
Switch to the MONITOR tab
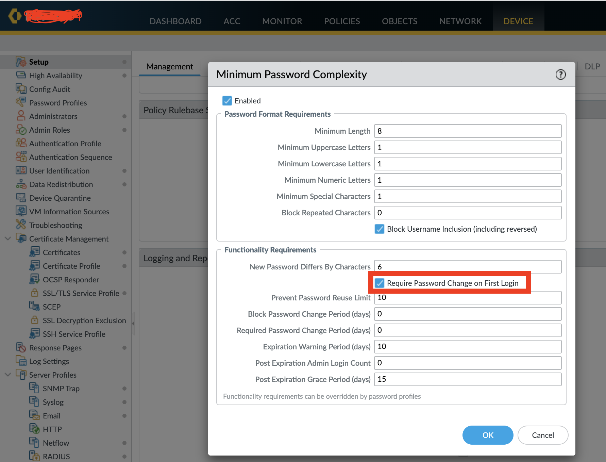pos(282,21)
